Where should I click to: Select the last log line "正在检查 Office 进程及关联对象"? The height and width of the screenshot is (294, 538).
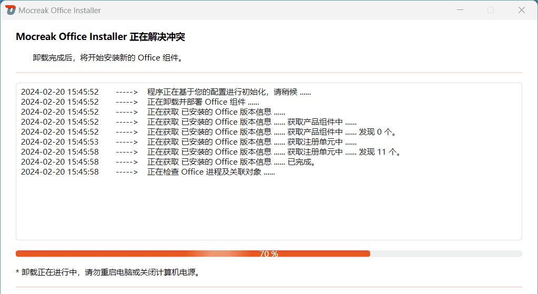click(211, 172)
